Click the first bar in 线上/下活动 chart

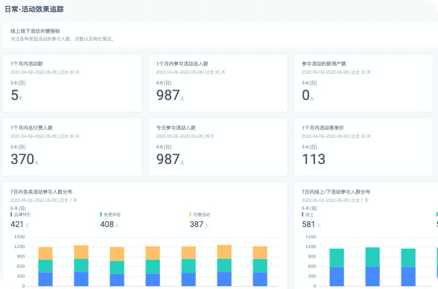tap(337, 267)
